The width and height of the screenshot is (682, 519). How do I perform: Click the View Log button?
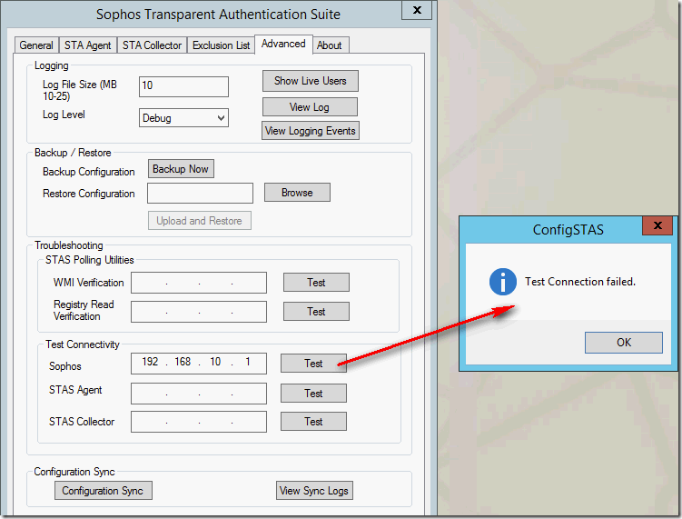point(310,107)
